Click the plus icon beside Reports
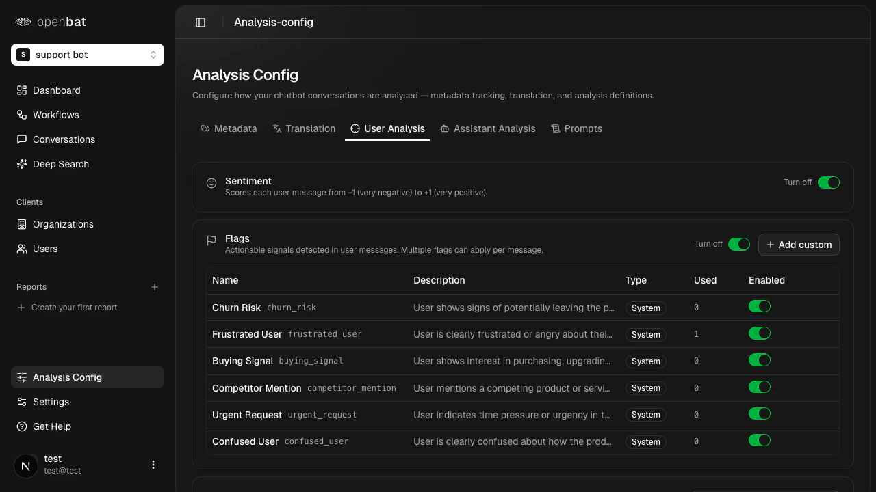The width and height of the screenshot is (876, 492). [x=155, y=287]
